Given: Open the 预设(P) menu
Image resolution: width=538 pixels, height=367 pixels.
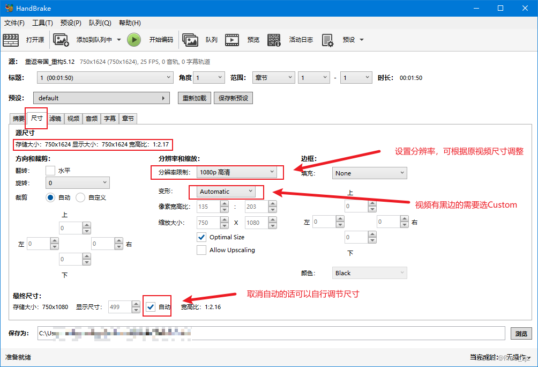Looking at the screenshot, I should pyautogui.click(x=71, y=23).
